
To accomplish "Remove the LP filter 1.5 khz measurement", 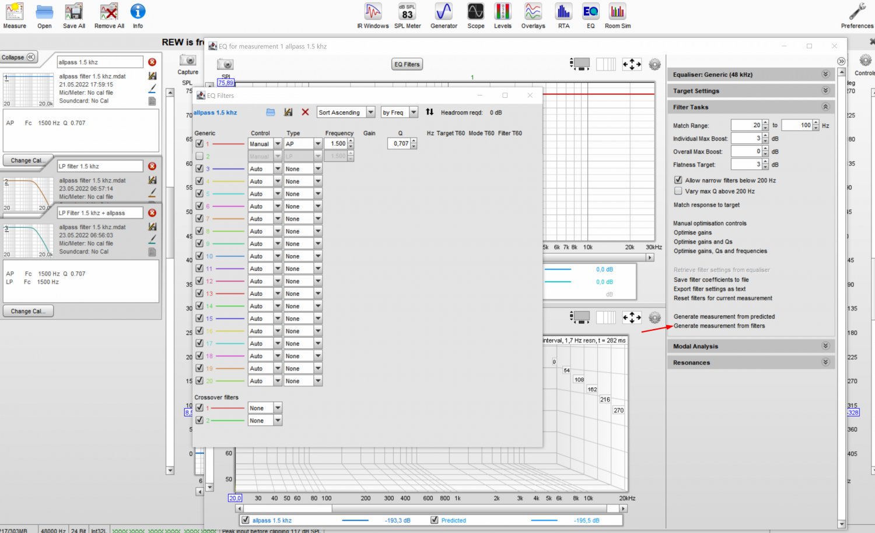I will (152, 166).
